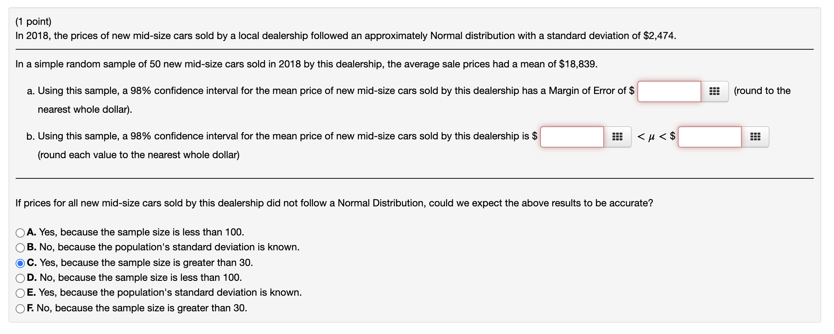The width and height of the screenshot is (834, 334).
Task: Click label 'No, because the population's standard deviation is known'
Action: pyautogui.click(x=169, y=247)
